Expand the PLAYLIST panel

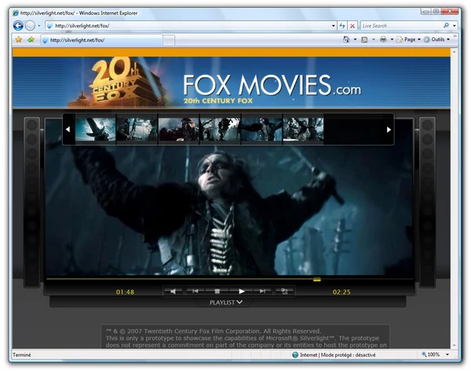pyautogui.click(x=226, y=303)
